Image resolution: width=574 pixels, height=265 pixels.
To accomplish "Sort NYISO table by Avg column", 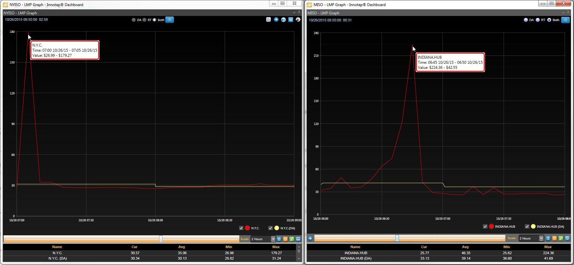I will click(182, 247).
